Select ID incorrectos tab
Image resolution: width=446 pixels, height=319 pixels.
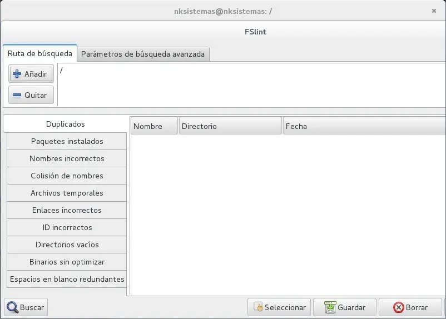pyautogui.click(x=67, y=227)
